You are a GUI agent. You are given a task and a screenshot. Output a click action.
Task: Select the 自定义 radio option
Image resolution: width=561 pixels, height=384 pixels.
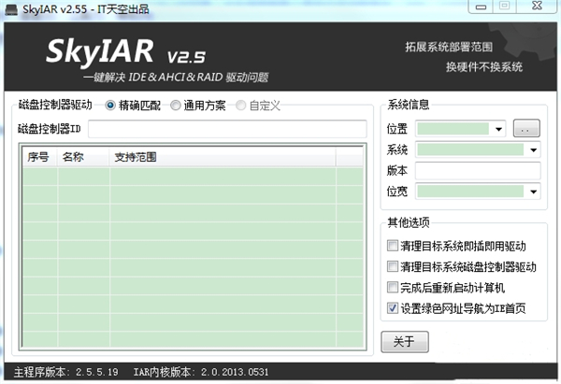[241, 106]
